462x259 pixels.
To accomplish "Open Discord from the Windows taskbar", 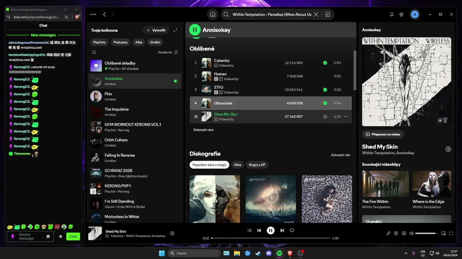I will tap(269, 253).
